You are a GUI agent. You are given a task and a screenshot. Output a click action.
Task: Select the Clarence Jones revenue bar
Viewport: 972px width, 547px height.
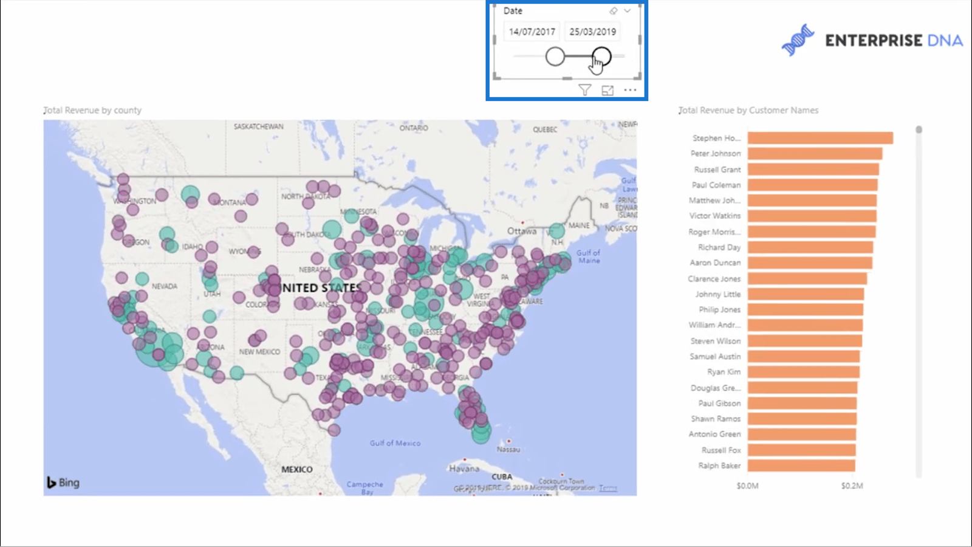point(807,278)
